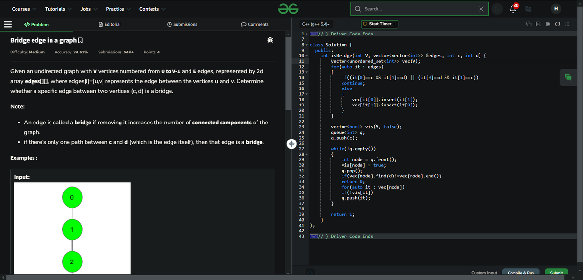This screenshot has width=583, height=280.
Task: Click the 'Points: 4' text
Action: click(152, 52)
